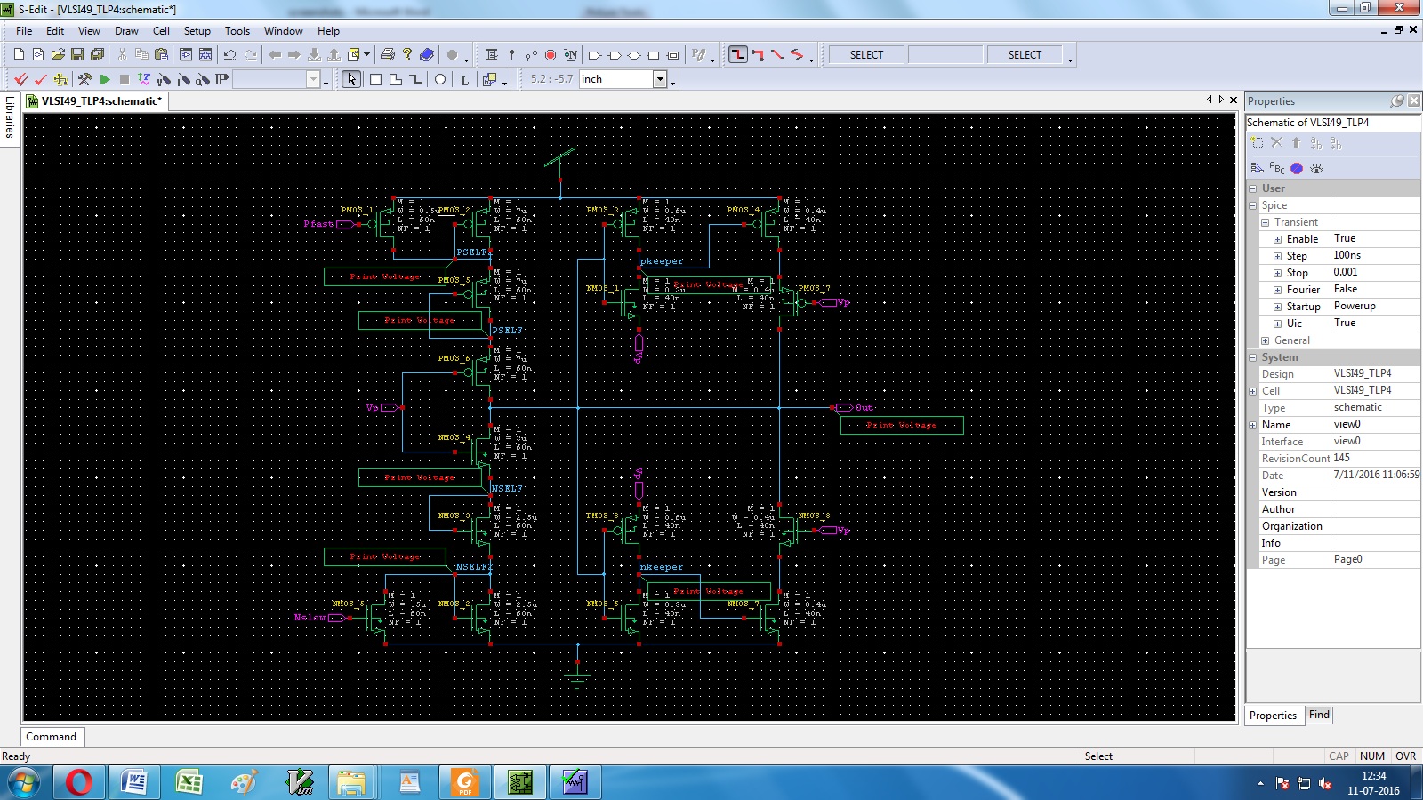Click the net label N icon
The image size is (1423, 800).
pyautogui.click(x=570, y=55)
